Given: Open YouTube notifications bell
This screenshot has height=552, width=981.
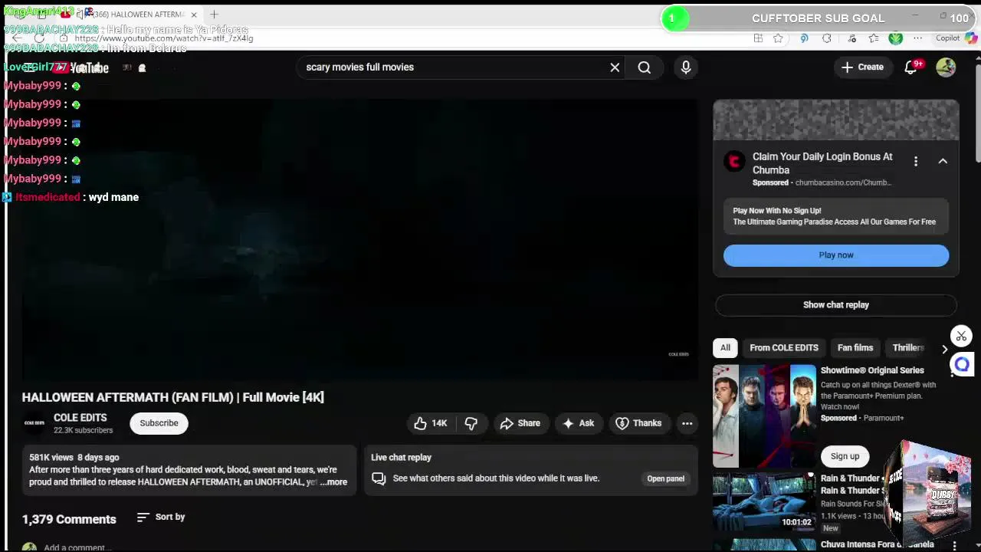Looking at the screenshot, I should [910, 67].
